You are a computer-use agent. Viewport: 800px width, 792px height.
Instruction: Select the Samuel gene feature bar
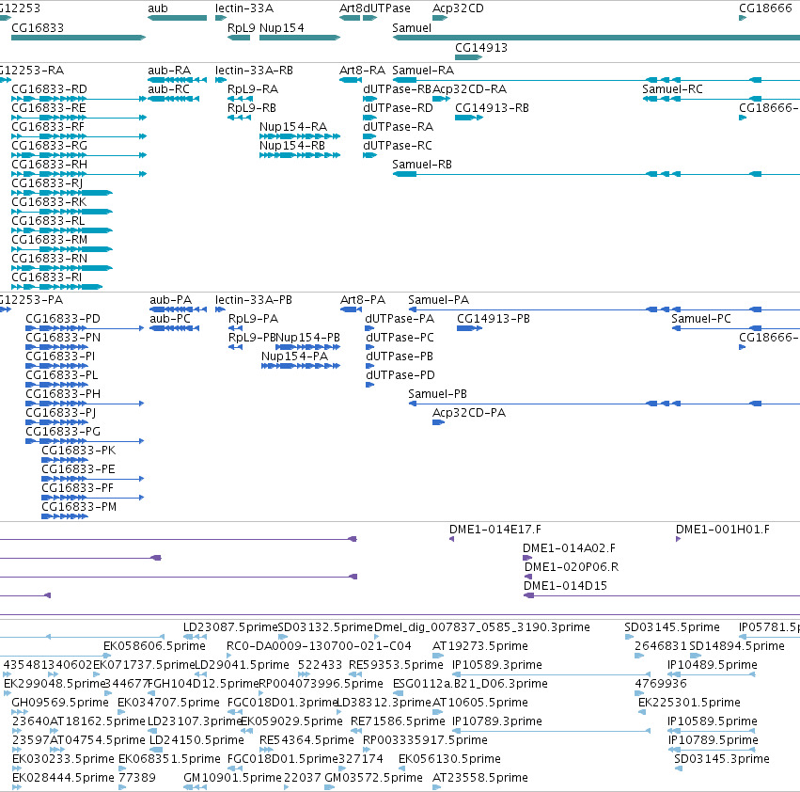tap(596, 38)
